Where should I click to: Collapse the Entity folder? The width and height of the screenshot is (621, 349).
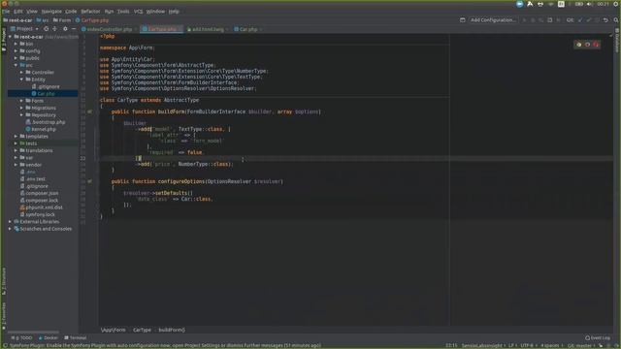21,79
